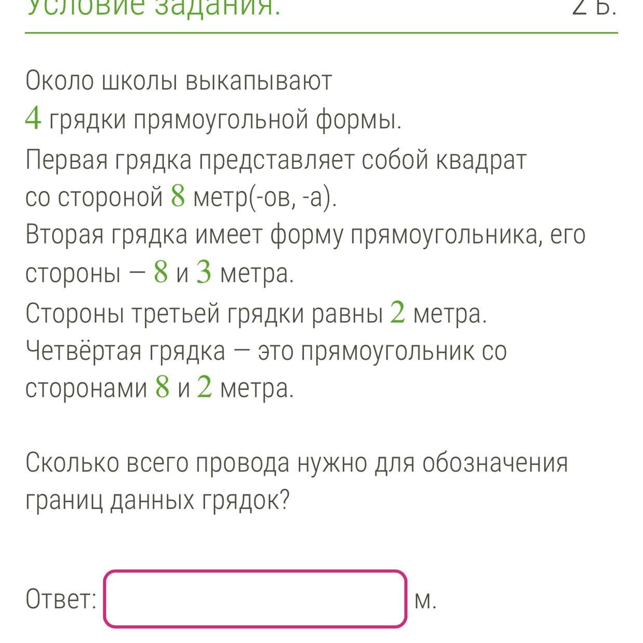Screen dimensions: 643x643
Task: Click the line 'Первая грядка представляет собой квадрат'
Action: pos(276,160)
